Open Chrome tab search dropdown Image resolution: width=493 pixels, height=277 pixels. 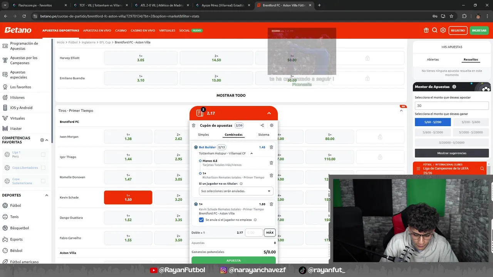point(5,5)
